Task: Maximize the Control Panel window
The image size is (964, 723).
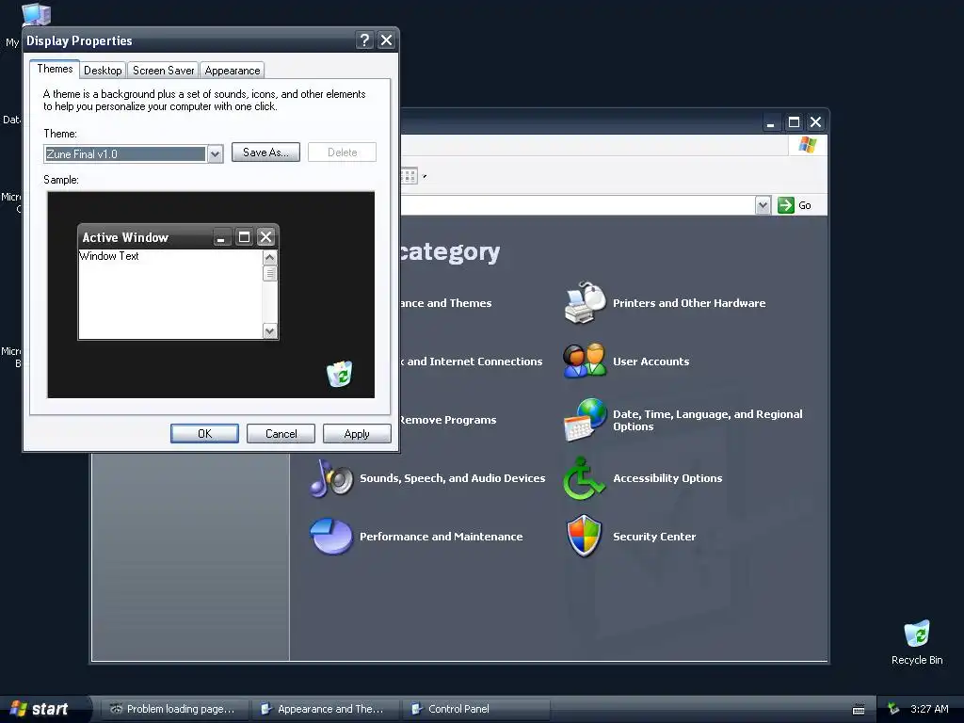Action: coord(794,122)
